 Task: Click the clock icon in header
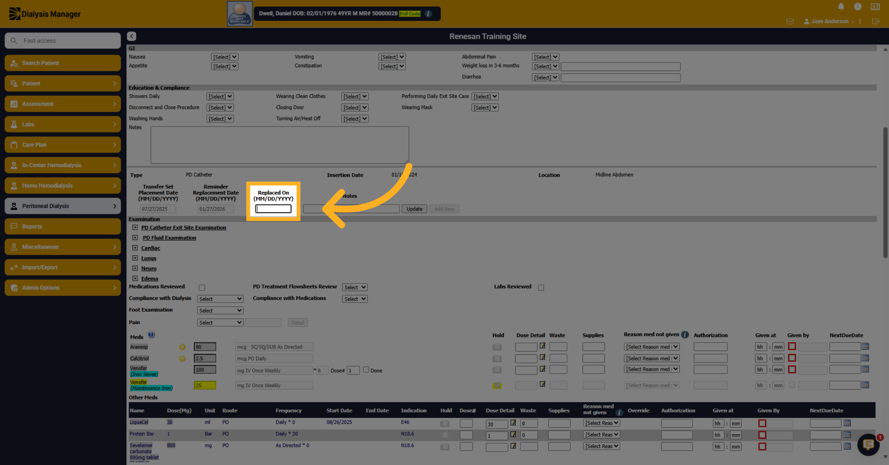click(858, 7)
